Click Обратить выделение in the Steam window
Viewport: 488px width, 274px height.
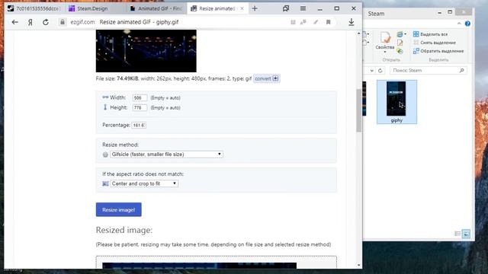tap(438, 51)
